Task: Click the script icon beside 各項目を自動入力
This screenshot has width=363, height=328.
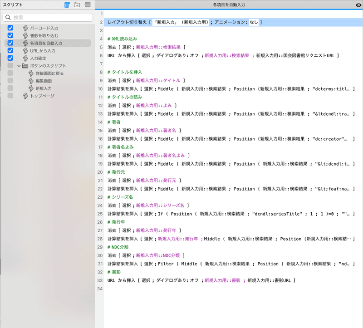Action: point(25,43)
